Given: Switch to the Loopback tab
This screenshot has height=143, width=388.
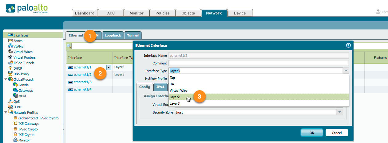Looking at the screenshot, I should coord(113,35).
